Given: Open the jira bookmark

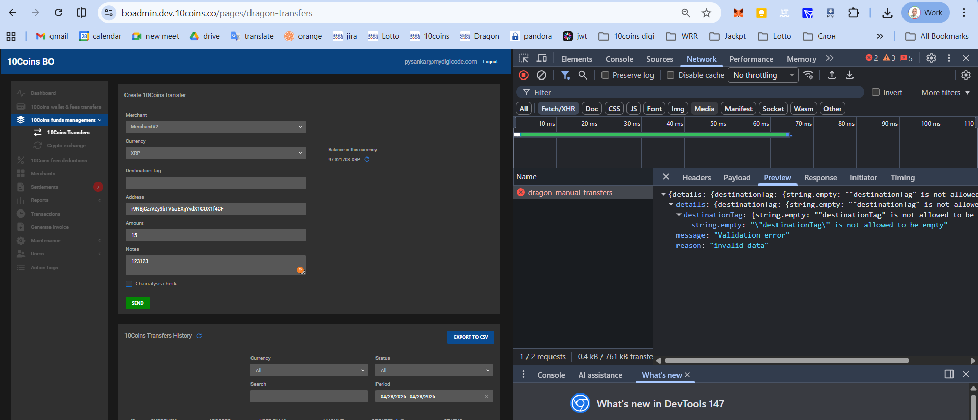Looking at the screenshot, I should click(x=345, y=36).
